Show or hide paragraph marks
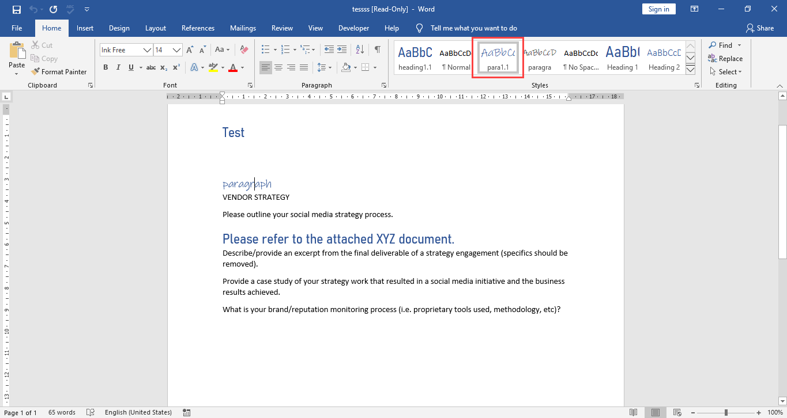 pos(378,50)
